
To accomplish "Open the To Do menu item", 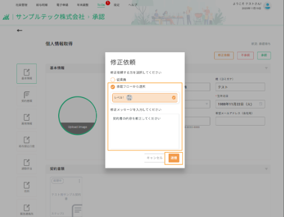I will [x=101, y=5].
